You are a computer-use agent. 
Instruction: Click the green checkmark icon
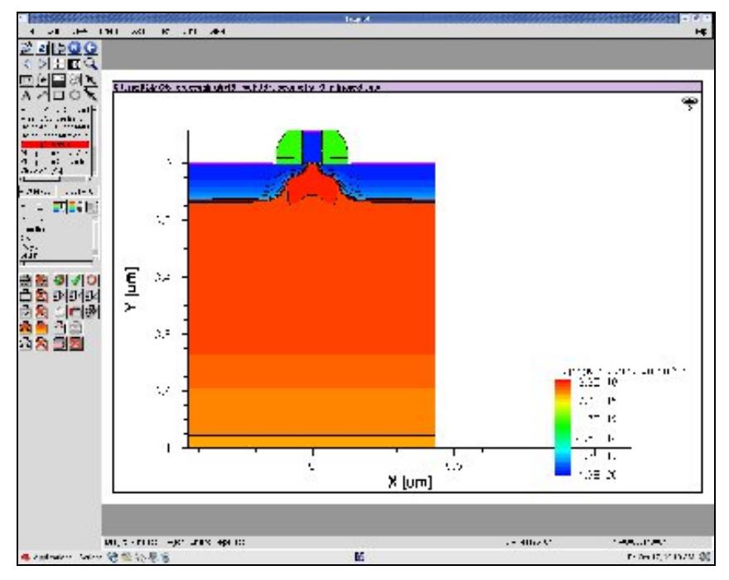(76, 280)
